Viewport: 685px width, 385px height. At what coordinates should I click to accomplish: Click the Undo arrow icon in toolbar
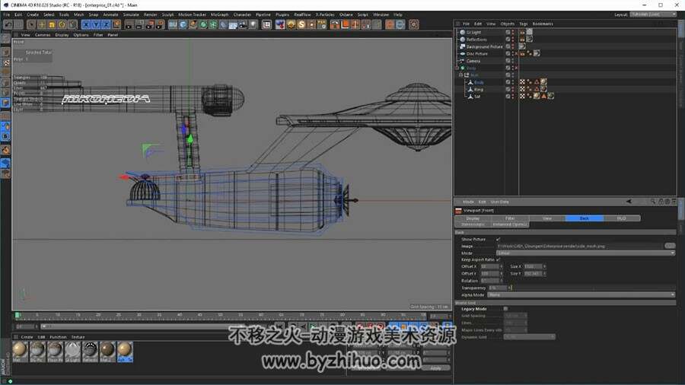click(x=8, y=24)
